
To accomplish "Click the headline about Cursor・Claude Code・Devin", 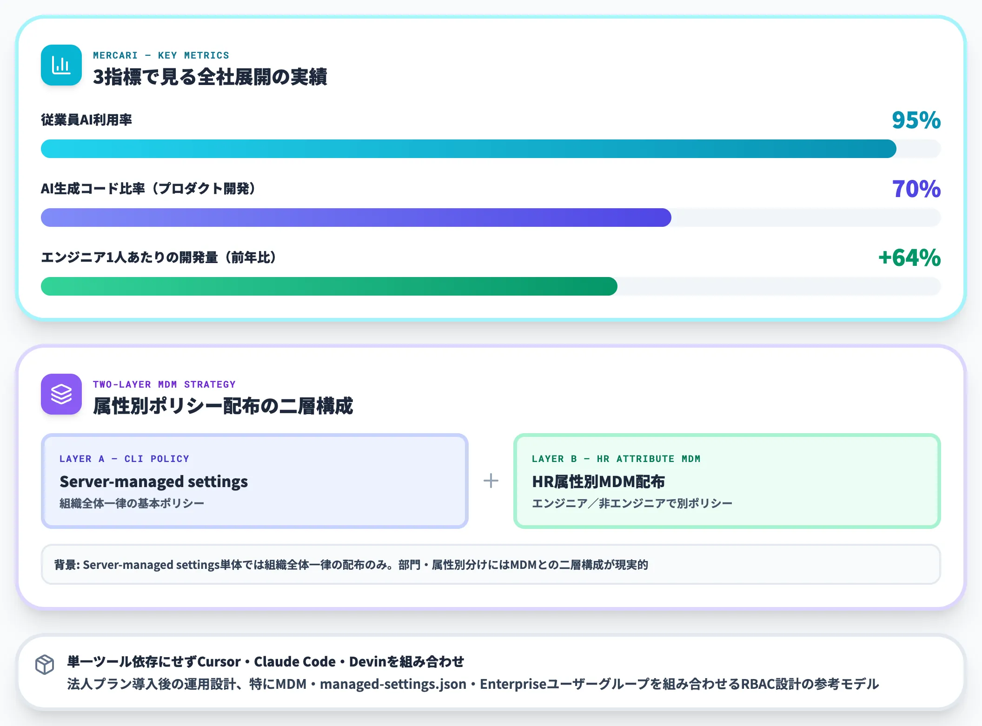I will 265,661.
